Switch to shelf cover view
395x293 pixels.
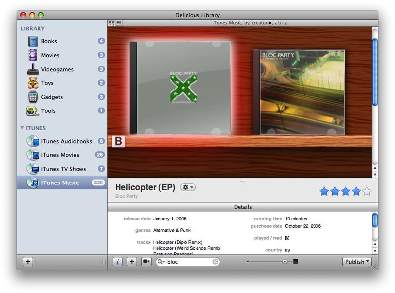point(111,23)
